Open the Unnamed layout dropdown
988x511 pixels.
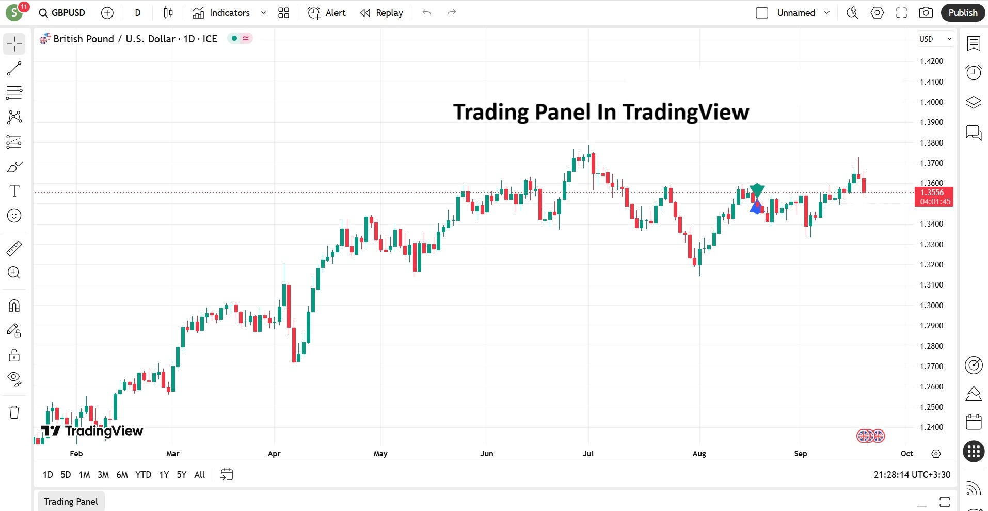click(827, 12)
